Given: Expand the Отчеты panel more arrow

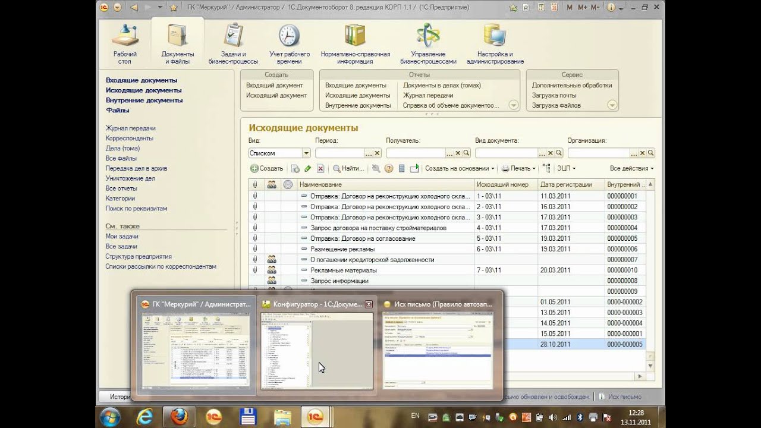Looking at the screenshot, I should point(514,105).
